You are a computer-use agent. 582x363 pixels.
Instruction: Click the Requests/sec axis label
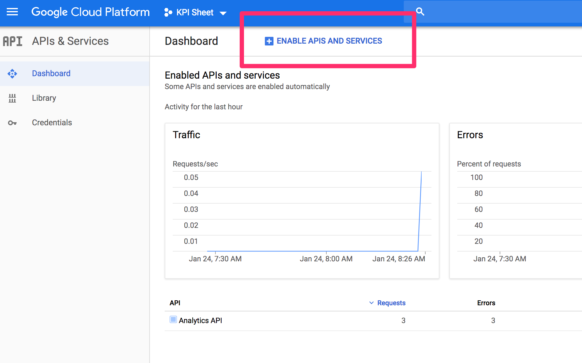pyautogui.click(x=195, y=164)
